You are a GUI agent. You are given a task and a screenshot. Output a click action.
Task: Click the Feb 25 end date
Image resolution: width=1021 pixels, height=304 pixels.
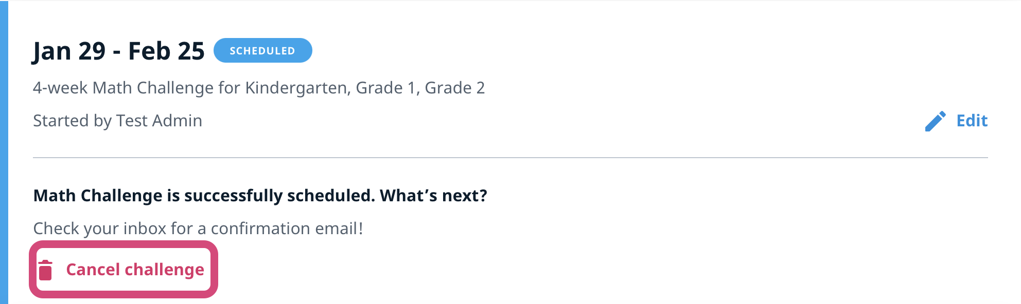[x=166, y=51]
